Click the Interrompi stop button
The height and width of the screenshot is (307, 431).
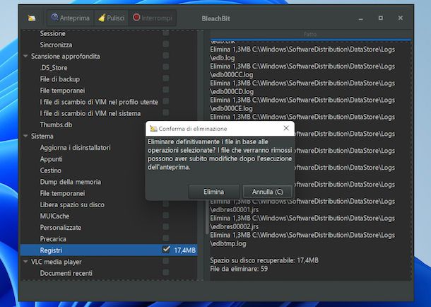[153, 18]
